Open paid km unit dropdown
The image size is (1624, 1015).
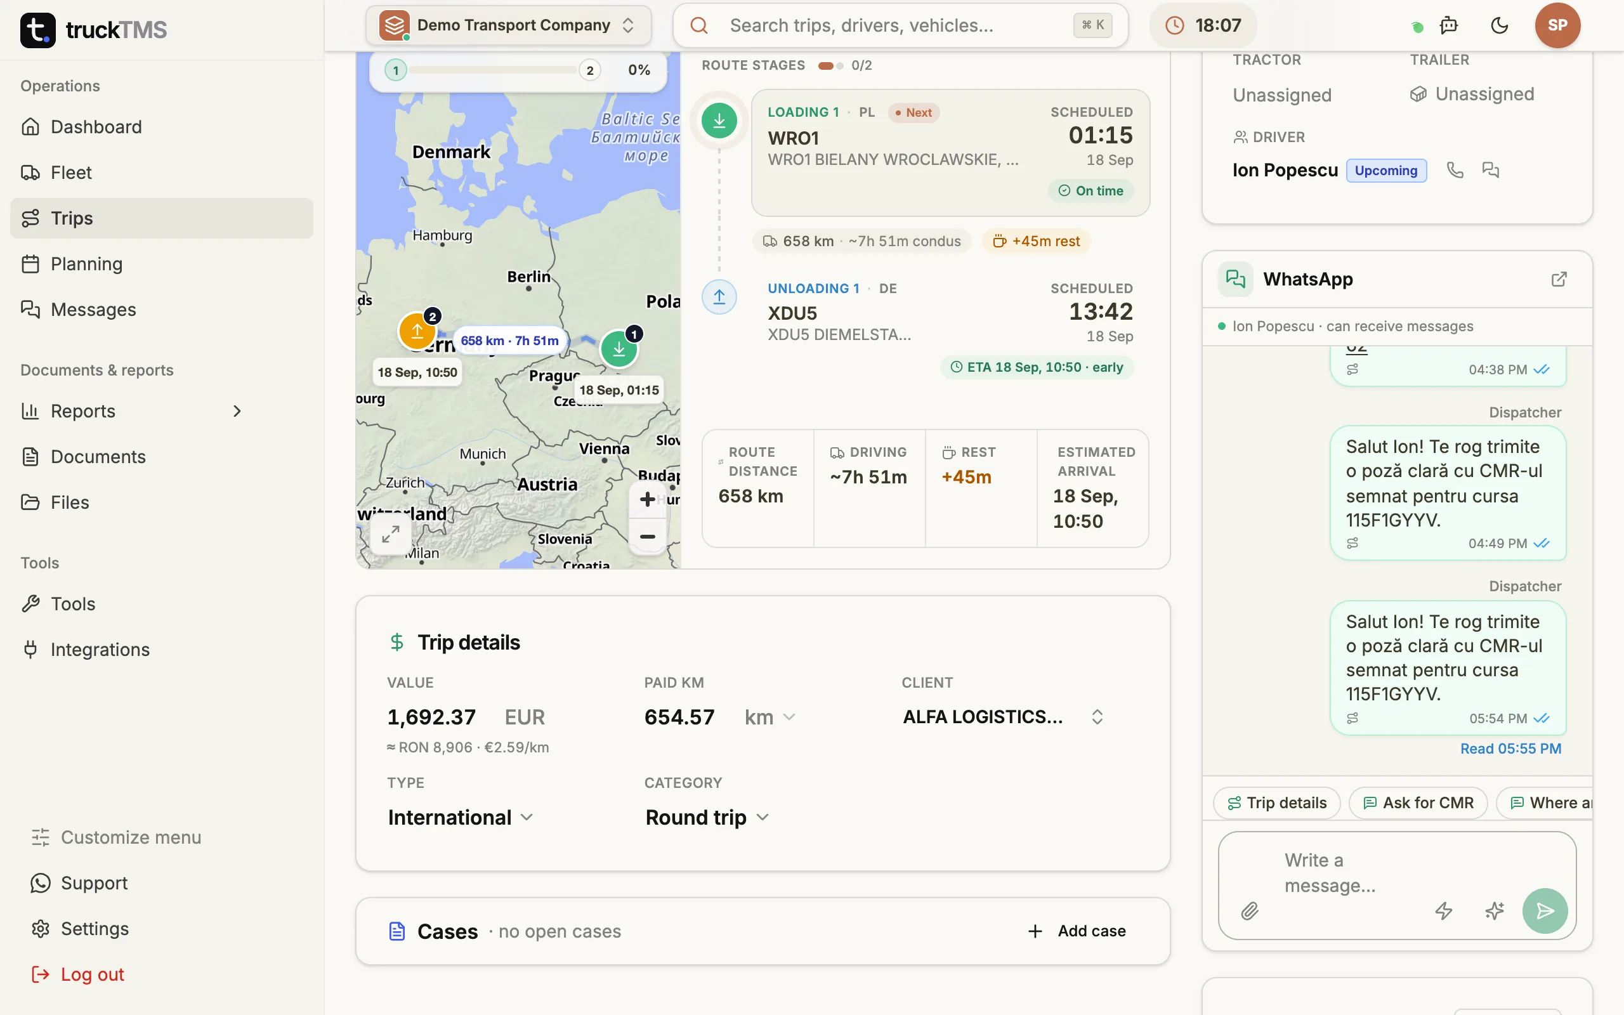click(769, 717)
